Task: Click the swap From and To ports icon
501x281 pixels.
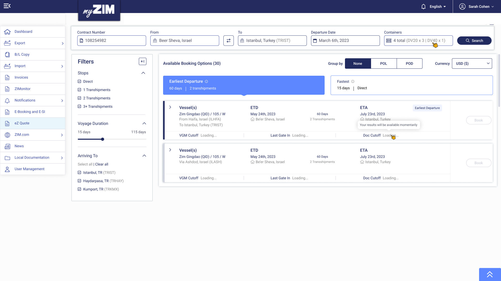Action: coord(228,41)
